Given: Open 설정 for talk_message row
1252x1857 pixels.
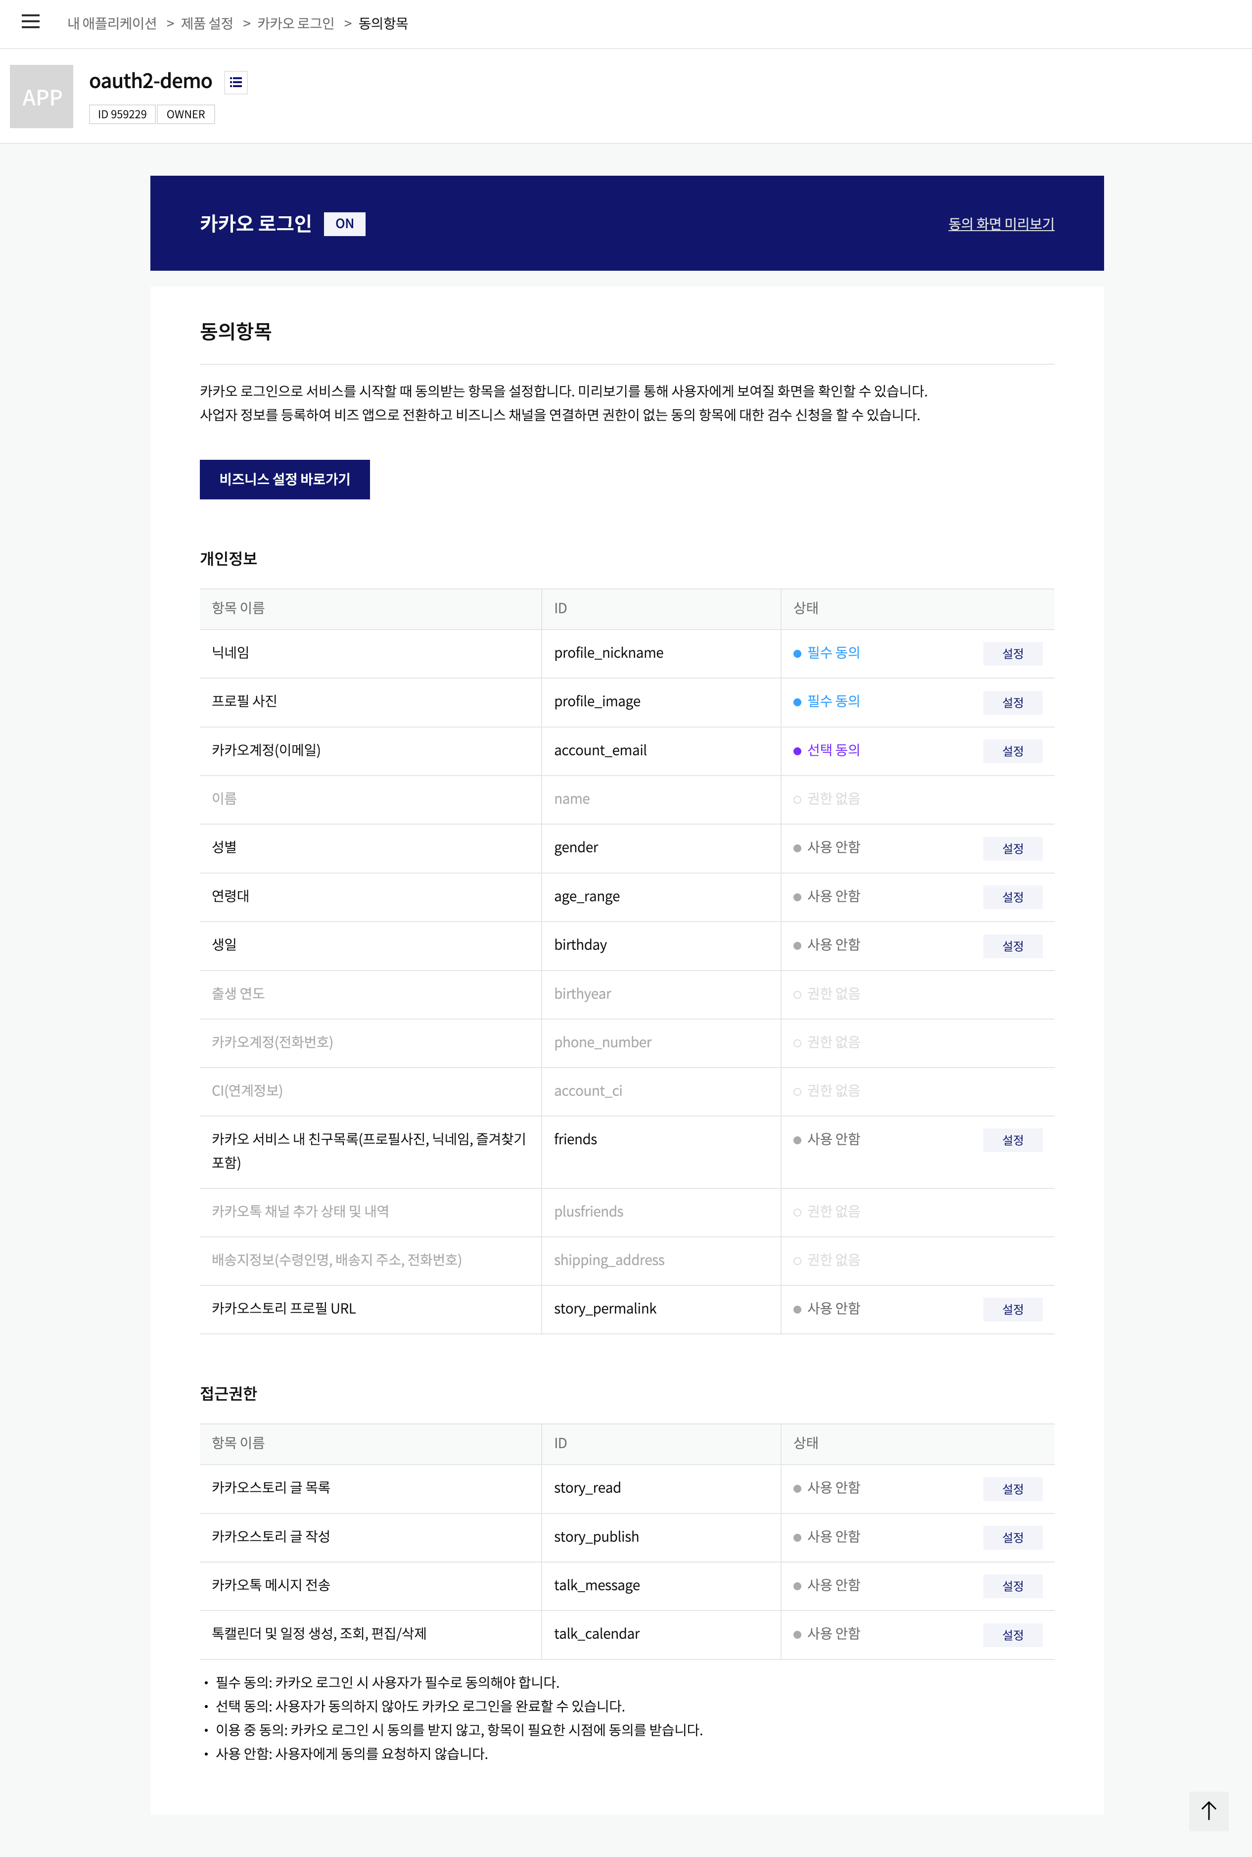Looking at the screenshot, I should pos(1013,1586).
